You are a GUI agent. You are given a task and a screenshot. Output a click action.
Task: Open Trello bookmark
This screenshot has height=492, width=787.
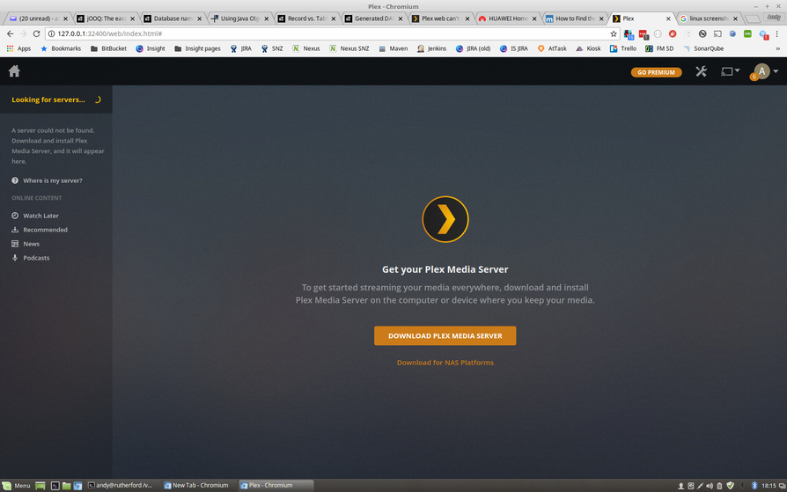(x=623, y=48)
